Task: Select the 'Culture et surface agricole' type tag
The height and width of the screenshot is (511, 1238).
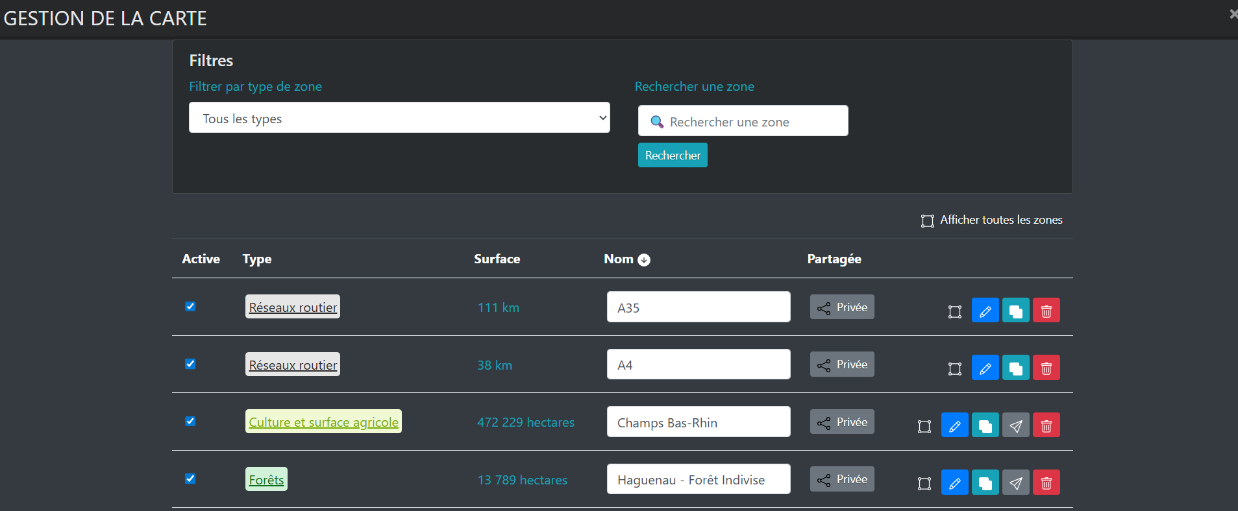Action: [323, 422]
